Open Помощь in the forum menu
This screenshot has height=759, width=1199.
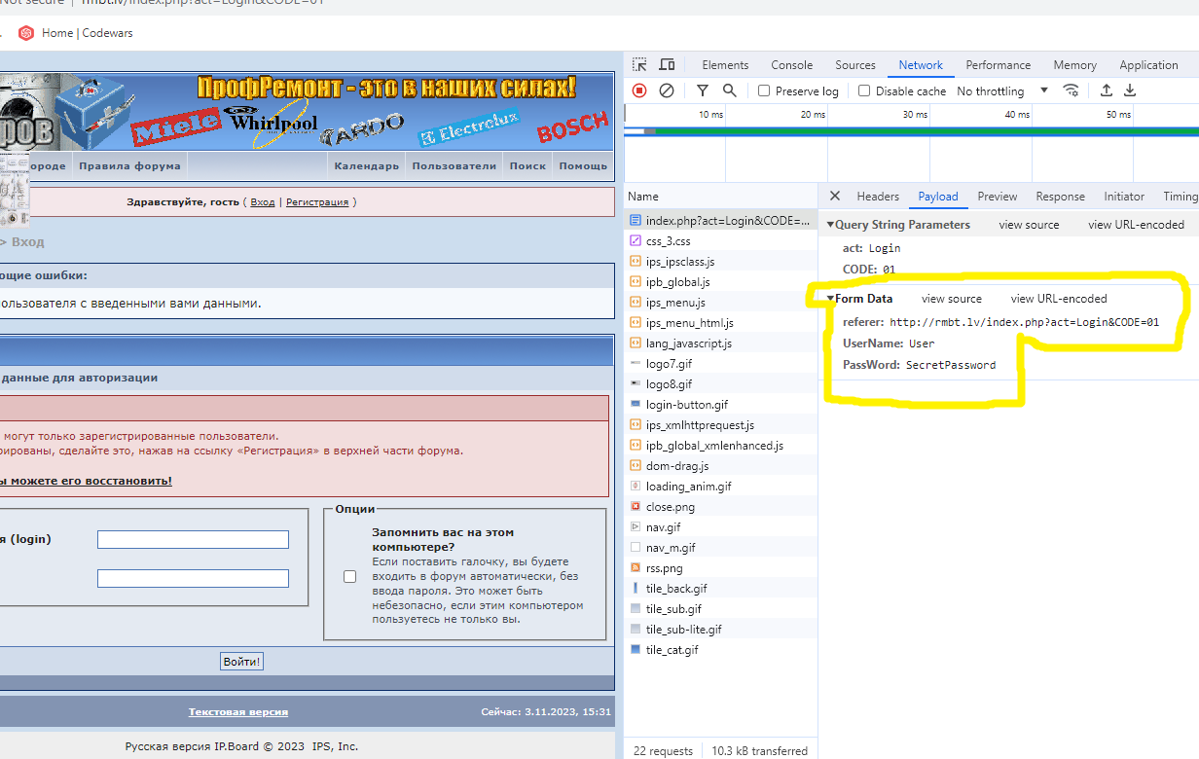click(583, 165)
